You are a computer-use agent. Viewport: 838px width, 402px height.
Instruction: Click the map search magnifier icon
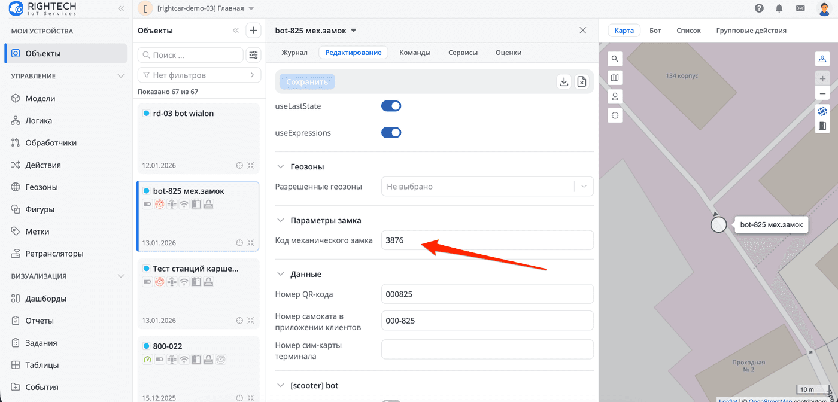615,59
